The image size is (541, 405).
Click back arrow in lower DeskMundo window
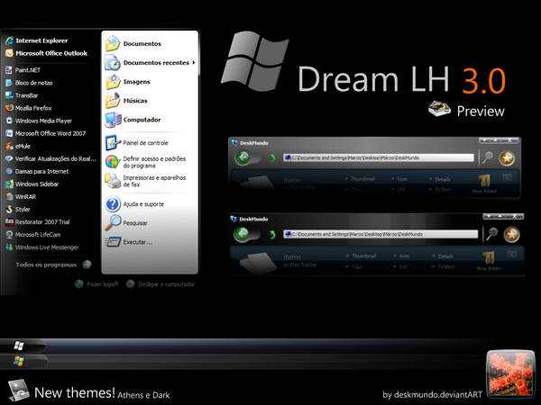tap(243, 234)
